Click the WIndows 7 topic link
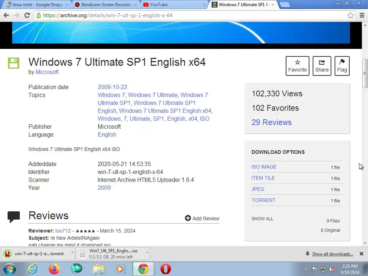This screenshot has width=368, height=276. point(111,95)
